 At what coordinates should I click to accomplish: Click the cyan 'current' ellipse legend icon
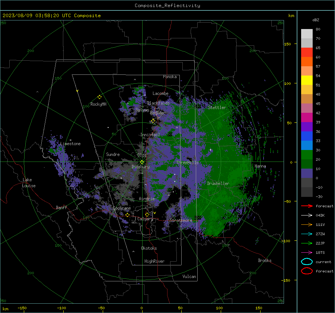coord(307,262)
